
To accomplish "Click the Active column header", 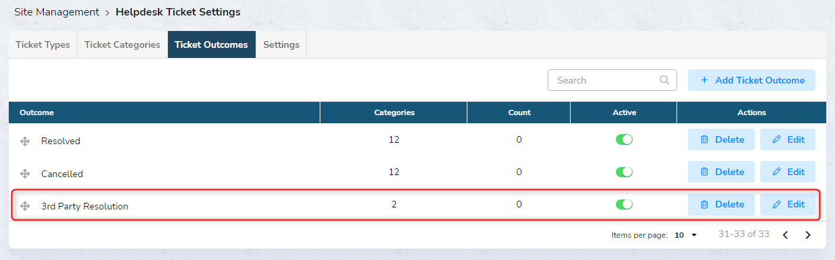I will coord(624,112).
